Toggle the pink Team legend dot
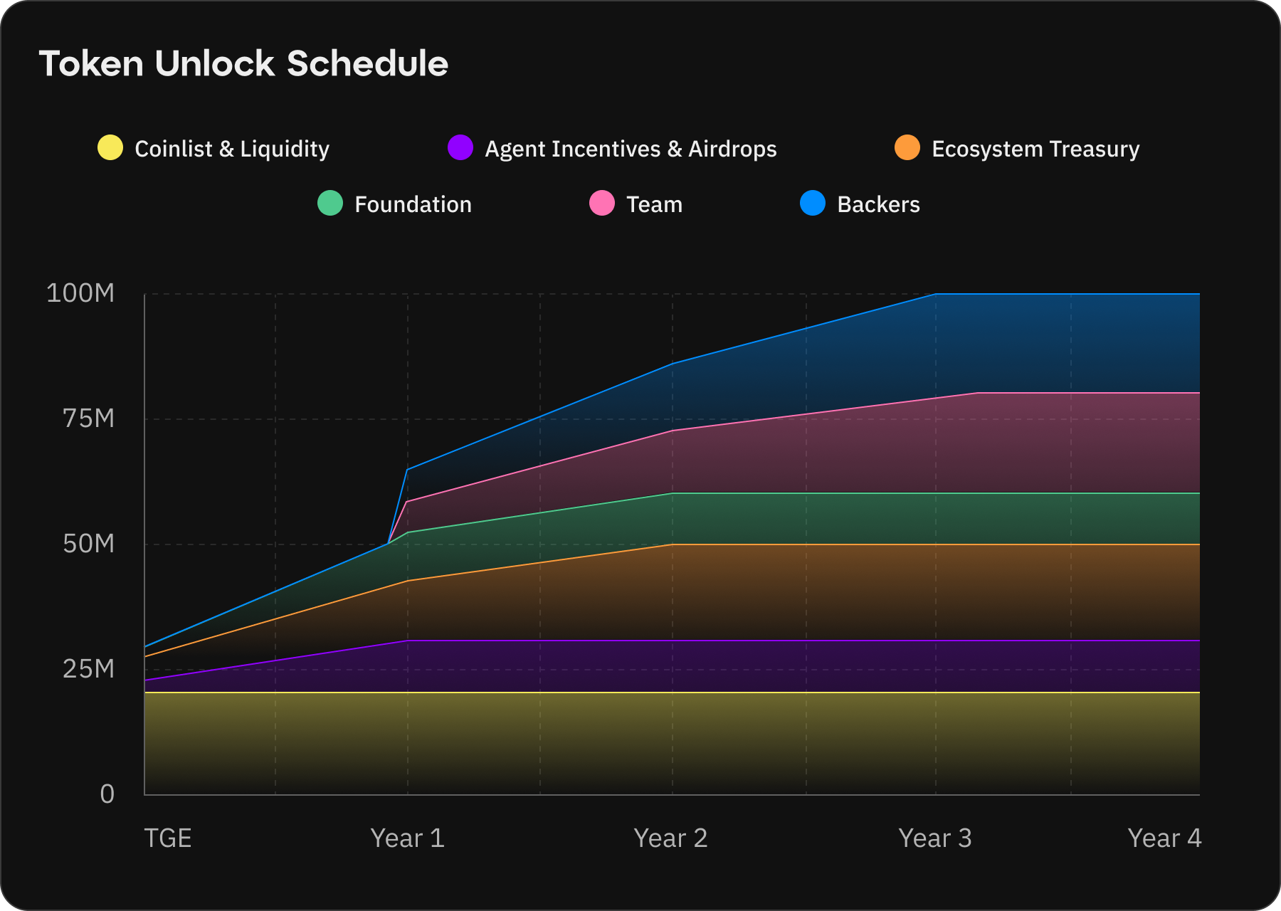1281x911 pixels. [602, 204]
